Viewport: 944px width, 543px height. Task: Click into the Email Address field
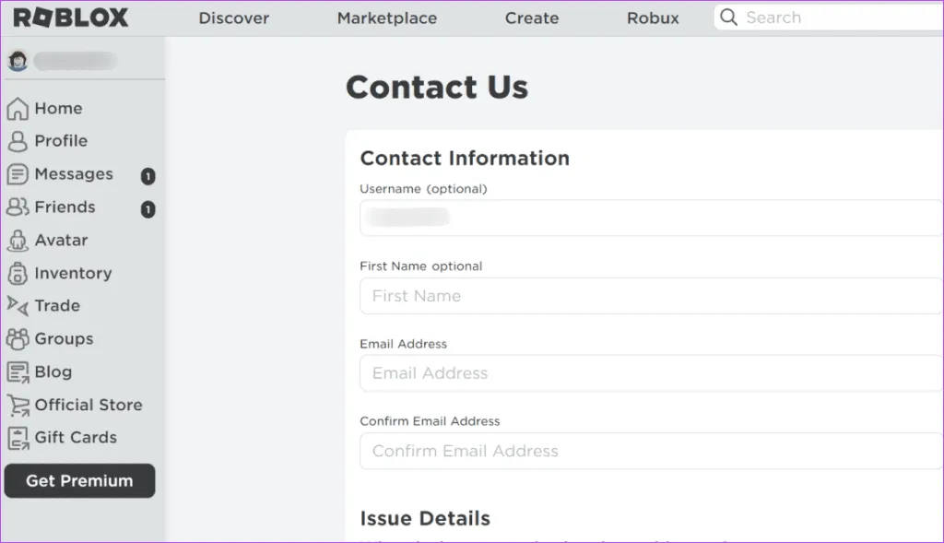[x=651, y=373]
